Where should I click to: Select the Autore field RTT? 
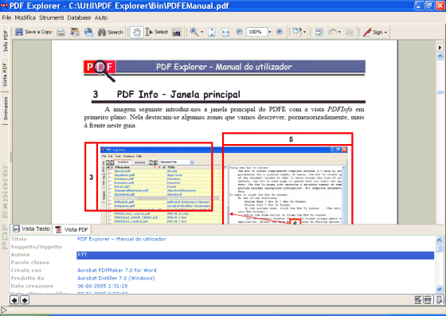(255, 255)
